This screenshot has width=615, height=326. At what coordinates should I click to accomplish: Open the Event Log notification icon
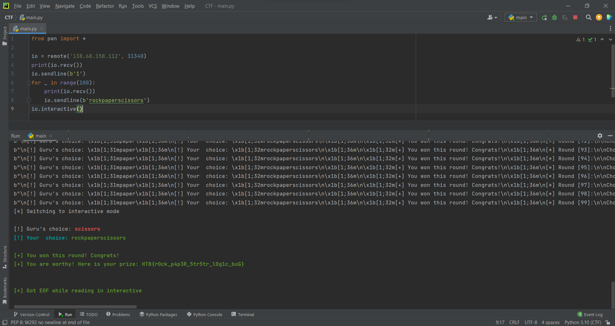(579, 314)
